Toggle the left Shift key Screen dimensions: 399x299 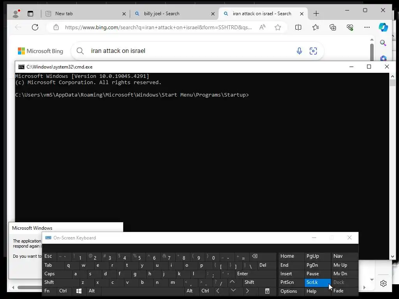tap(60, 283)
